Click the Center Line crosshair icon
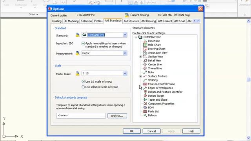251x141 pixels. coord(145,64)
